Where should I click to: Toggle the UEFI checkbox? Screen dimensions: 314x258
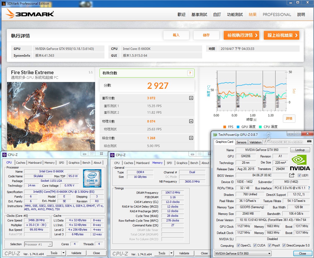(x=299, y=175)
